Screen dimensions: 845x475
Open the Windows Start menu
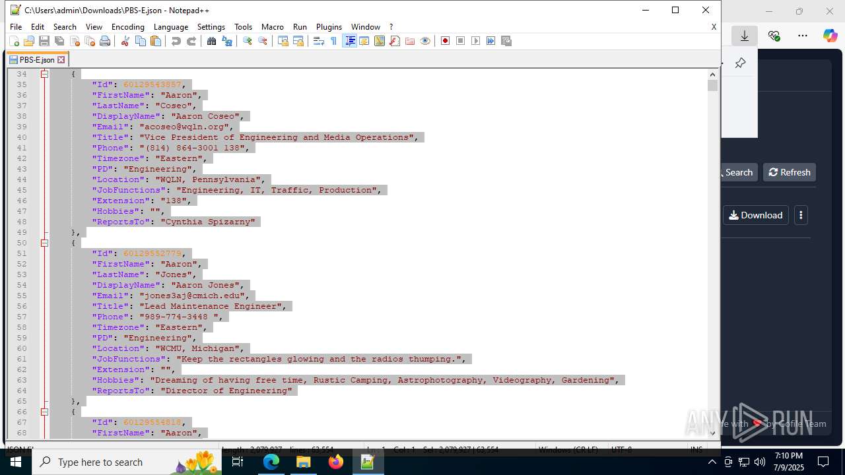(16, 462)
